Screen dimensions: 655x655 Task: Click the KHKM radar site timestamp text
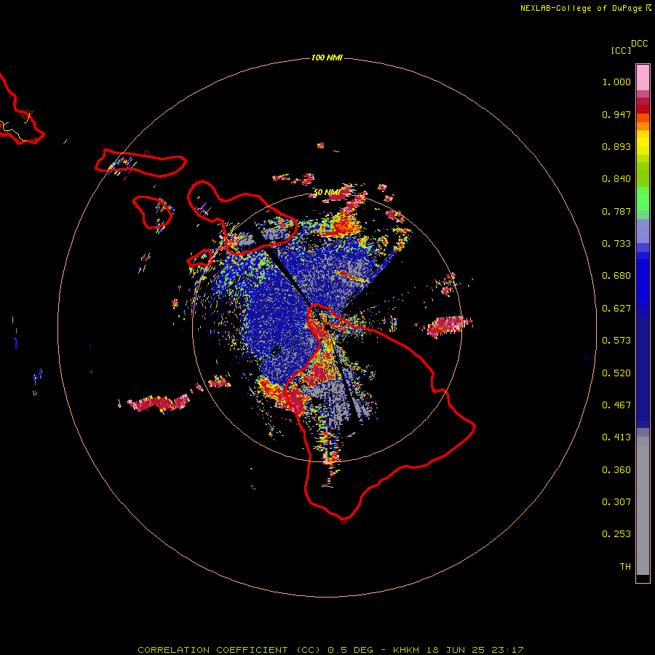point(458,650)
